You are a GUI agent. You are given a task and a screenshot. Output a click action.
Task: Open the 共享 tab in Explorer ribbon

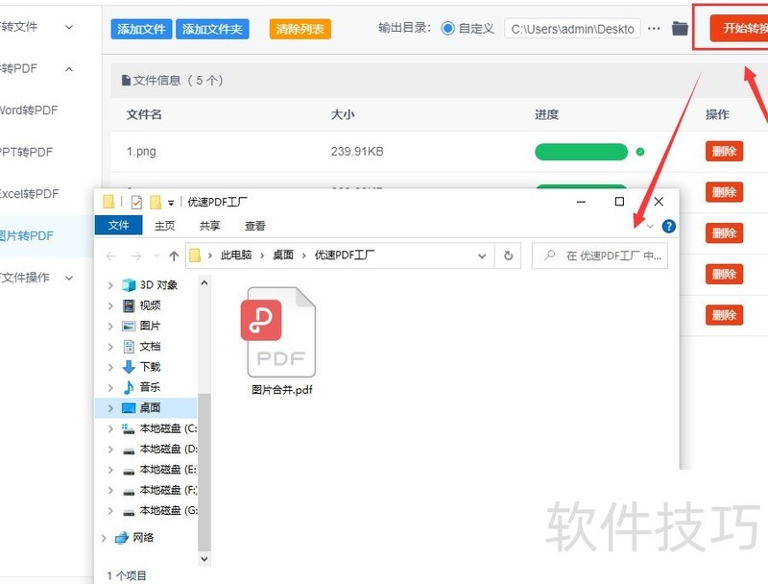[x=209, y=226]
